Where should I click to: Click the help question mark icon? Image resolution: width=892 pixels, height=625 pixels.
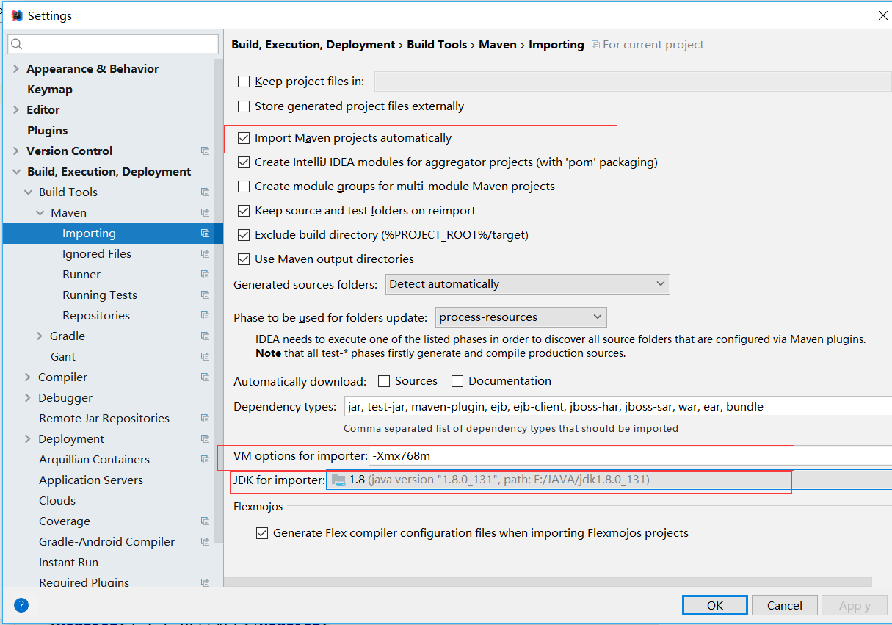[21, 605]
